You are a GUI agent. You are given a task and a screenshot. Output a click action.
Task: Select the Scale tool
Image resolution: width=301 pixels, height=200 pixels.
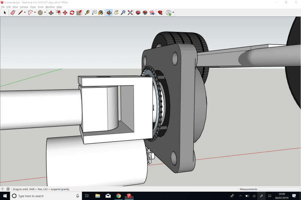click(x=79, y=13)
